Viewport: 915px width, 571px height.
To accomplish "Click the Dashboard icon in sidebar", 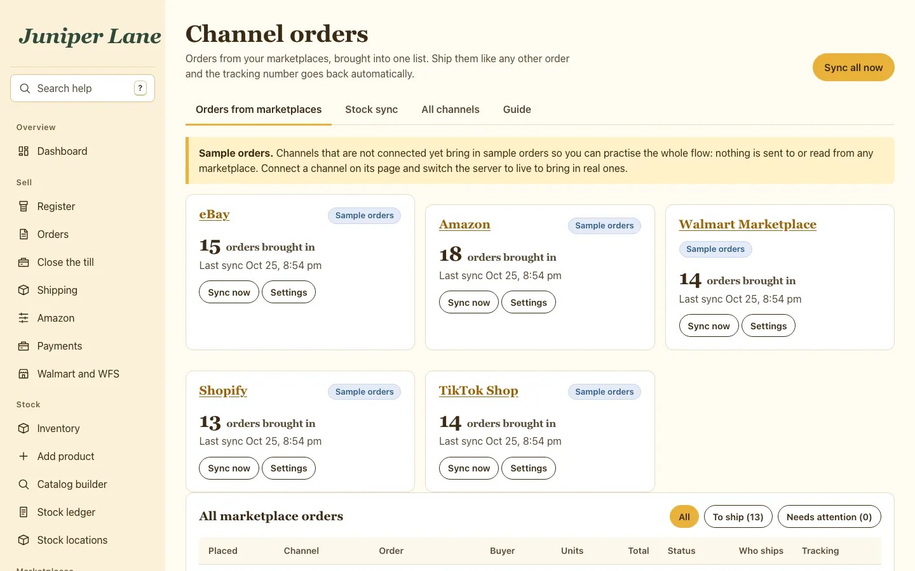I will point(24,151).
